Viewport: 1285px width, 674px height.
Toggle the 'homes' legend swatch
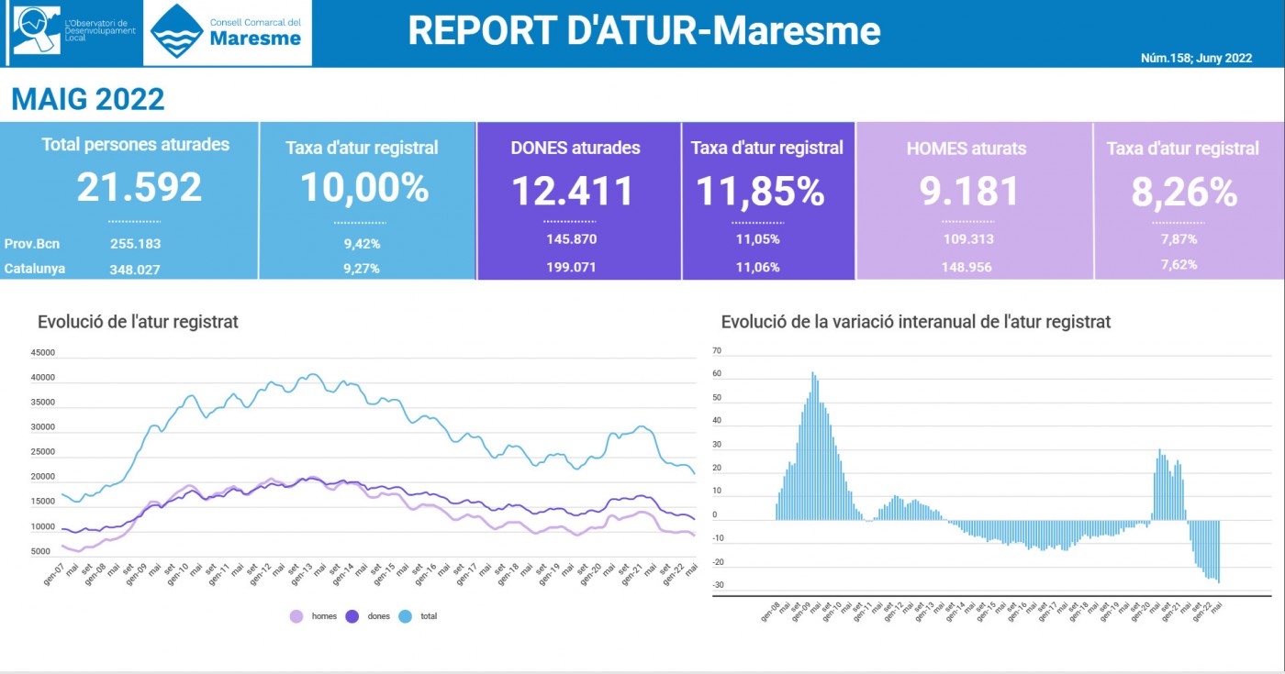(296, 616)
